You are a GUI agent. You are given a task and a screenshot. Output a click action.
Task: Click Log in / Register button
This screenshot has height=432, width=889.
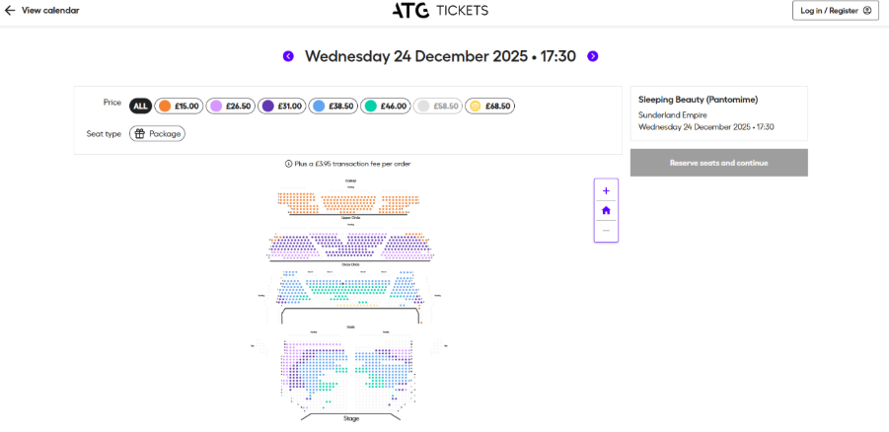click(835, 11)
